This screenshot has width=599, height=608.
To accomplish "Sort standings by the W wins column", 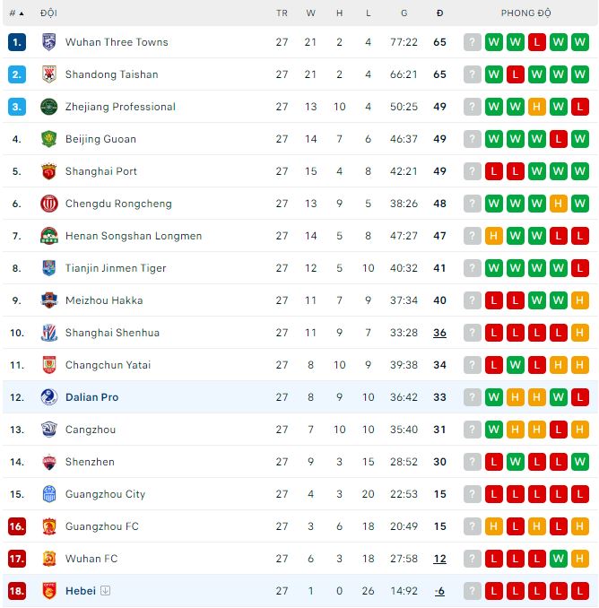I will [310, 13].
